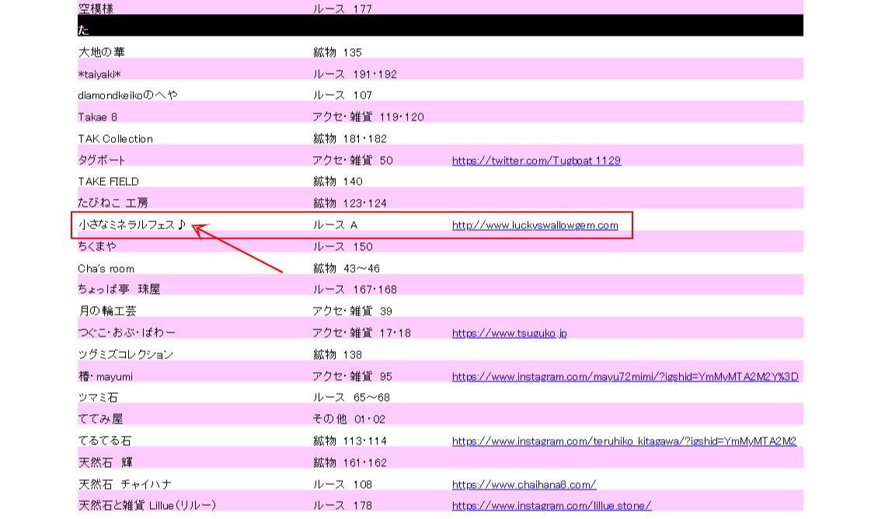This screenshot has height=519, width=885.
Task: Select the Takae 8 exhibitor name
Action: [x=98, y=117]
